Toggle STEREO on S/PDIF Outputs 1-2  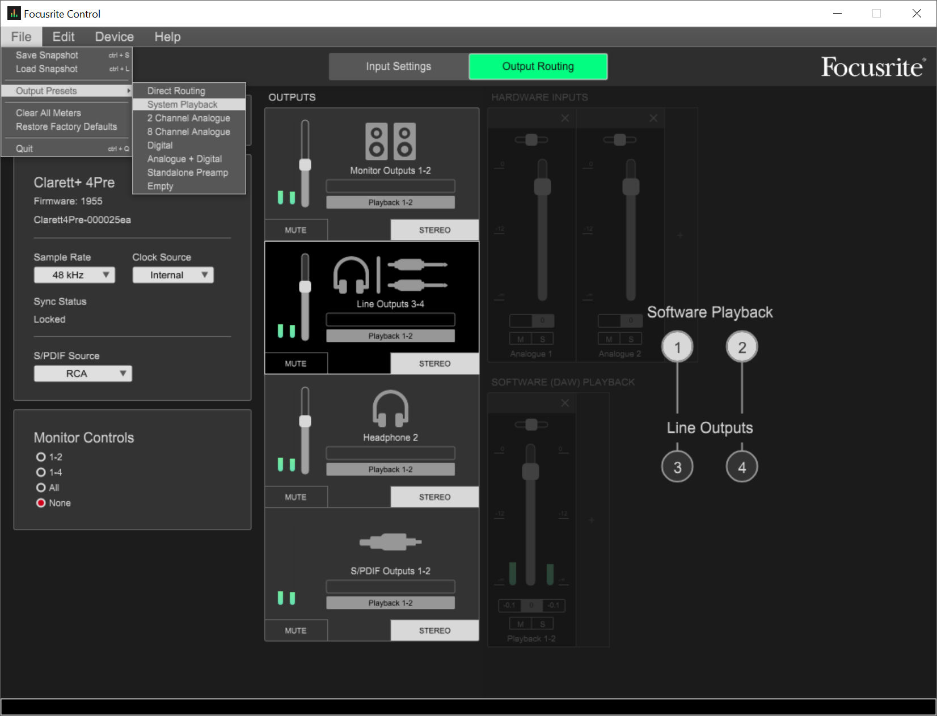point(434,630)
